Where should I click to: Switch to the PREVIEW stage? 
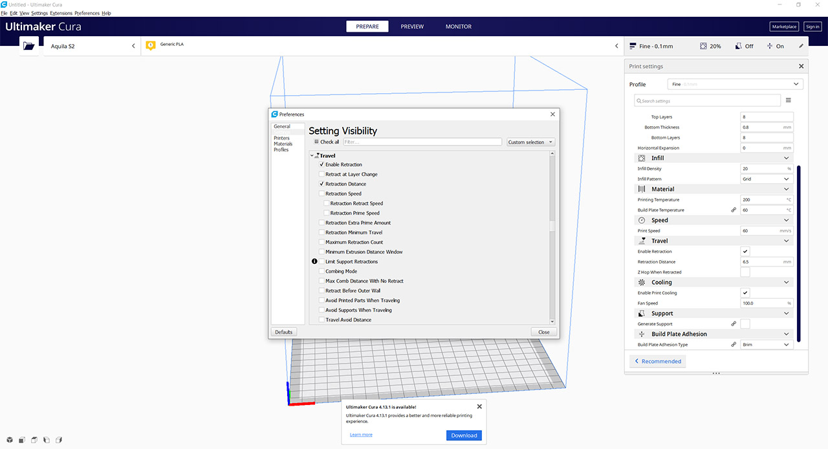(x=412, y=27)
